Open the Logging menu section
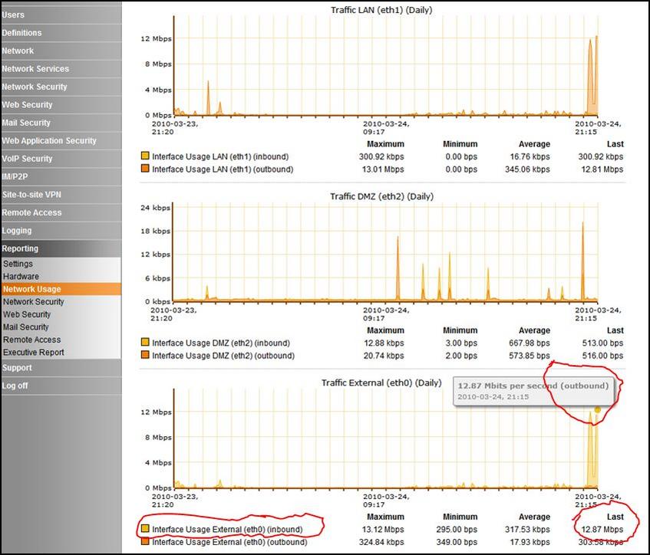This screenshot has height=555, width=650. pyautogui.click(x=17, y=231)
